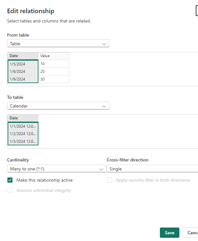Viewport: 198px width, 241px height.
Task: Click the From table chevron arrow
Action: [x=104, y=44]
